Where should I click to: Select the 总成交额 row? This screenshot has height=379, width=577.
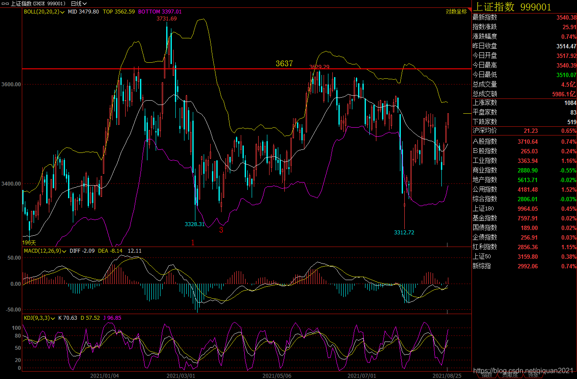pos(525,94)
